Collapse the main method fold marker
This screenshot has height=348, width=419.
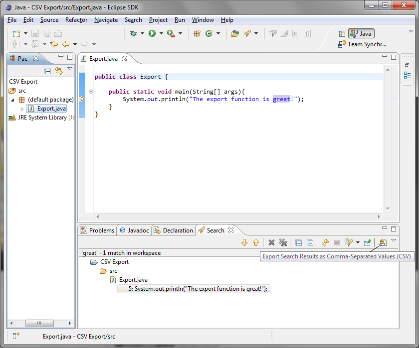[x=91, y=92]
